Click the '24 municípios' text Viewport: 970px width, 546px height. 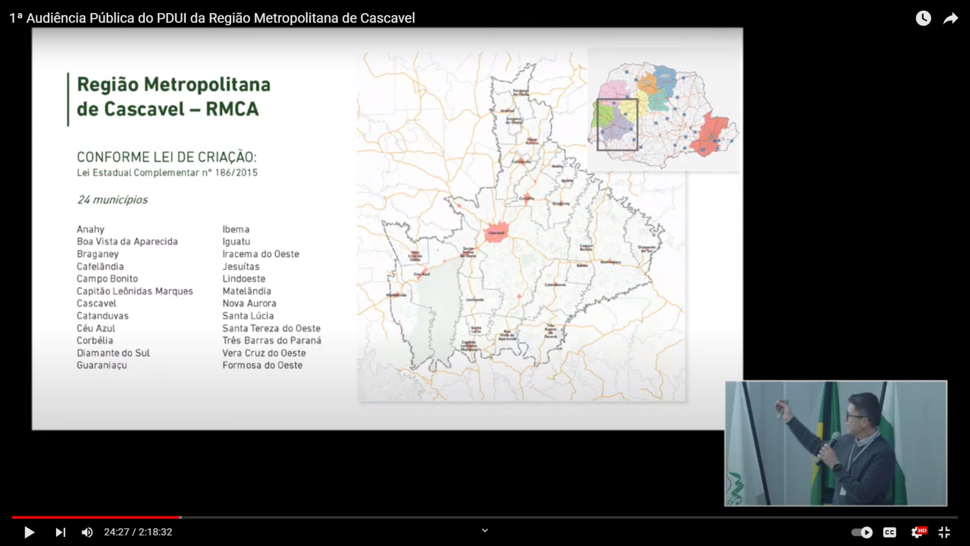coord(113,200)
